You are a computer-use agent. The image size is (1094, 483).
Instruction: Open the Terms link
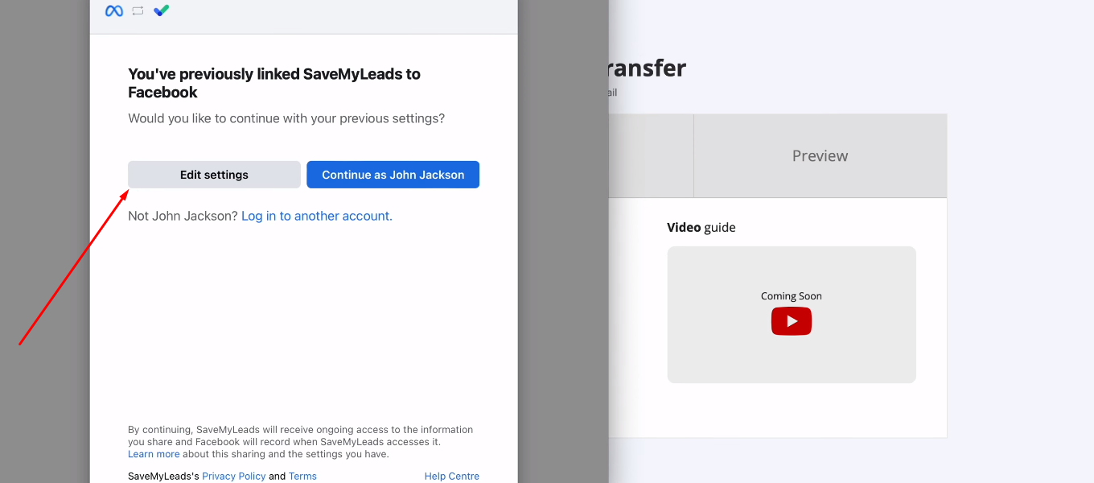[x=302, y=476]
